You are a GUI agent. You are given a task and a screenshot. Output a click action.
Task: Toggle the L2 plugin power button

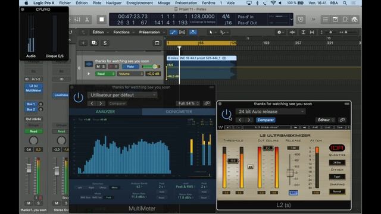tap(226, 114)
